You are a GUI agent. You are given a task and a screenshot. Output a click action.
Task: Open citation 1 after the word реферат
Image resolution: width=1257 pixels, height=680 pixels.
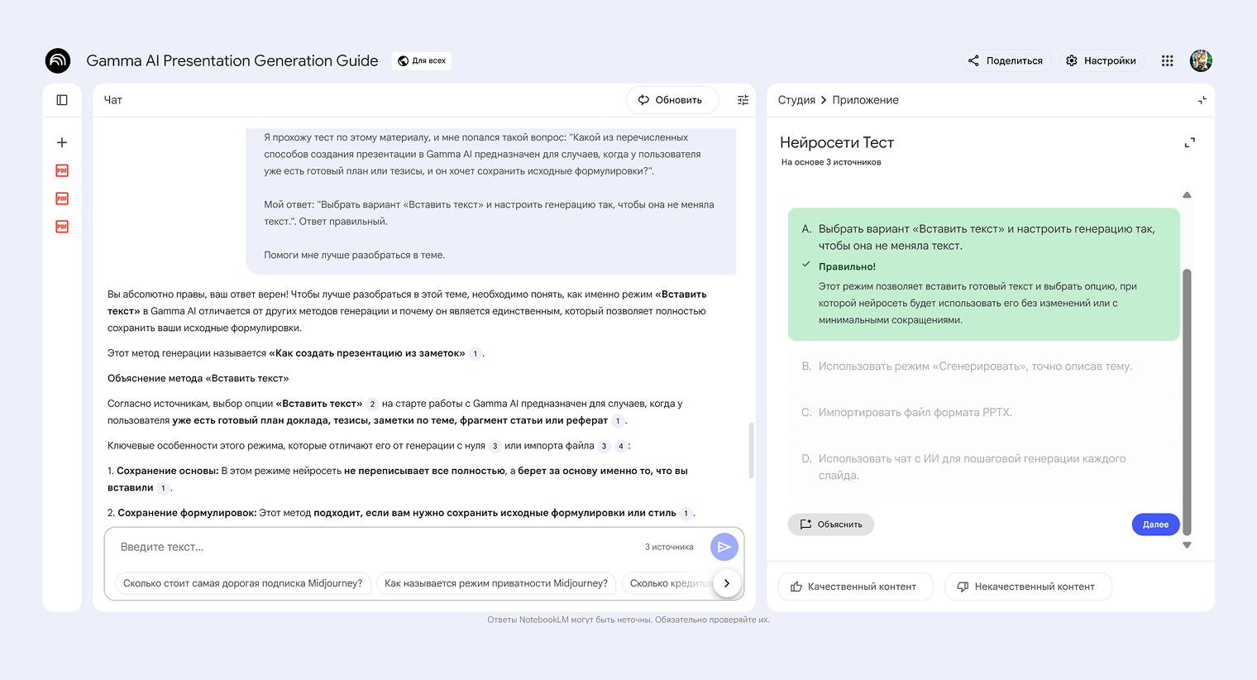618,421
